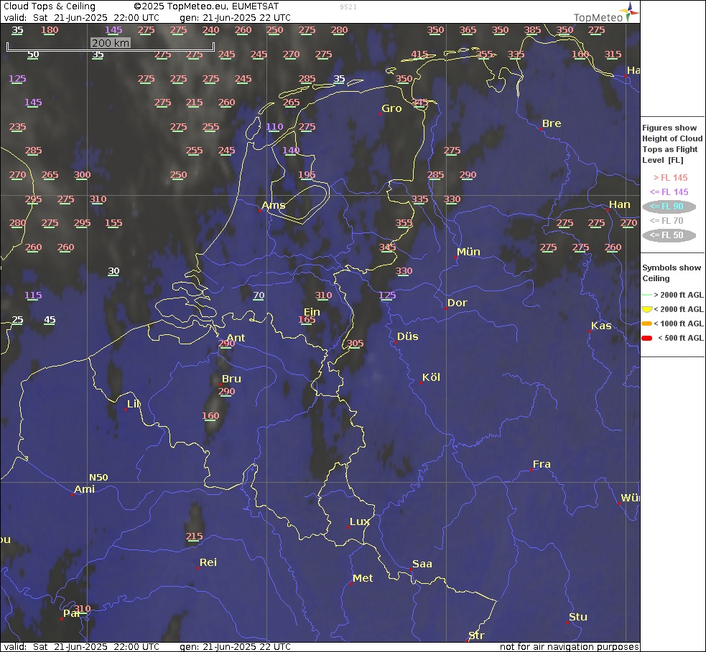Click the 240 cloud top value
The image size is (706, 652).
coord(210,29)
